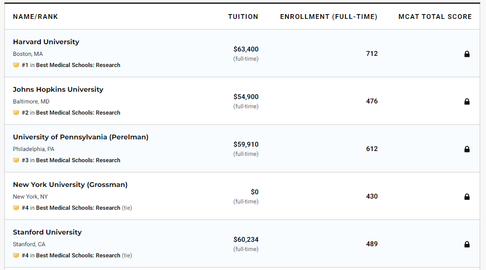Click the lock icon for Johns Hopkins

467,101
